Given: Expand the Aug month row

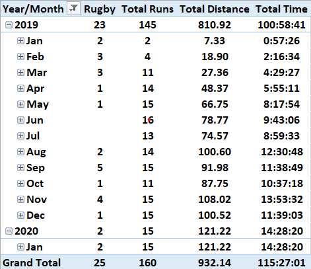Looking at the screenshot, I should 20,152.
